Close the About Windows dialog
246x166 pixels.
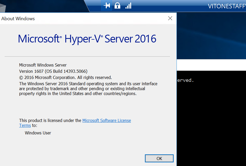170,18
